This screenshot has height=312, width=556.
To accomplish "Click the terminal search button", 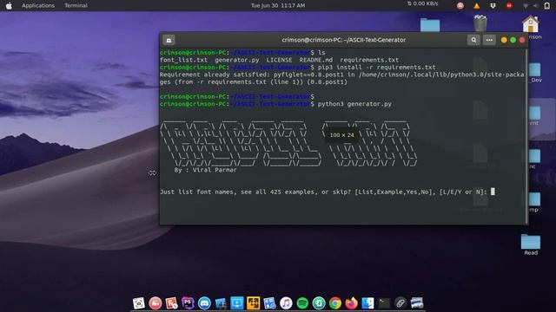I will tap(473, 40).
